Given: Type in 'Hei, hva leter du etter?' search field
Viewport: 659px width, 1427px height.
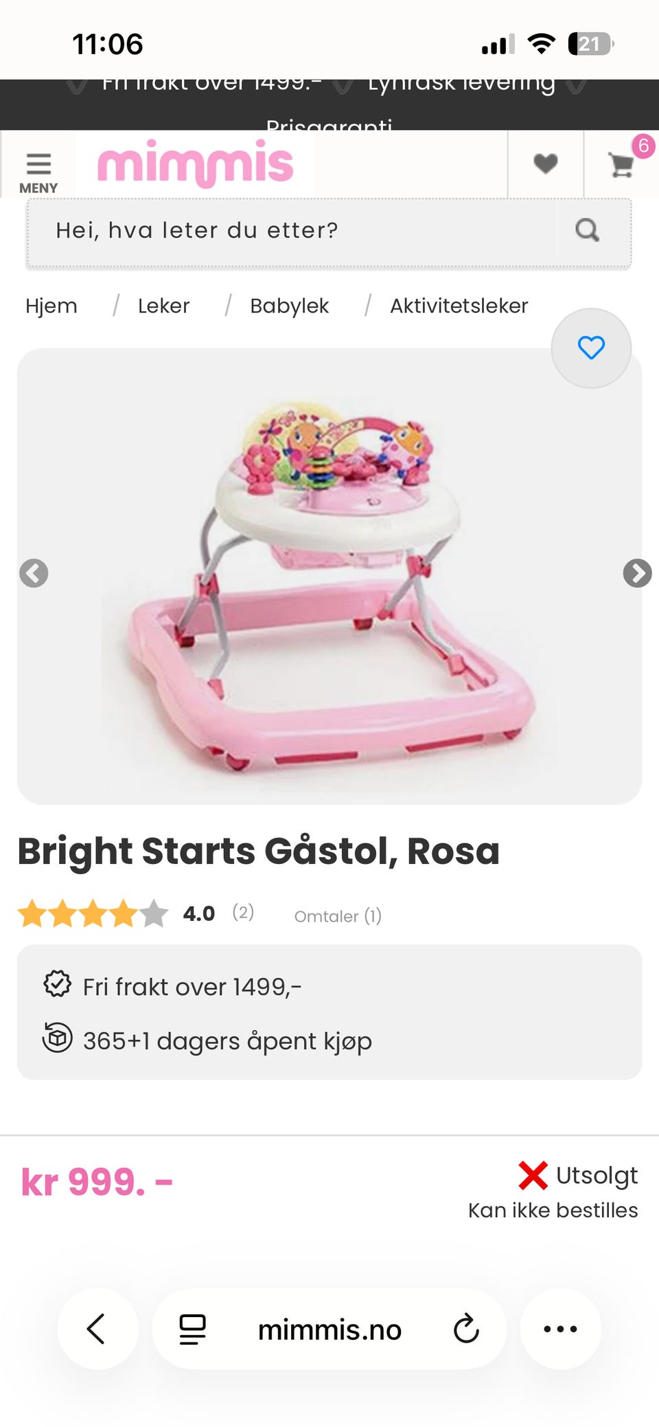Looking at the screenshot, I should pyautogui.click(x=288, y=231).
